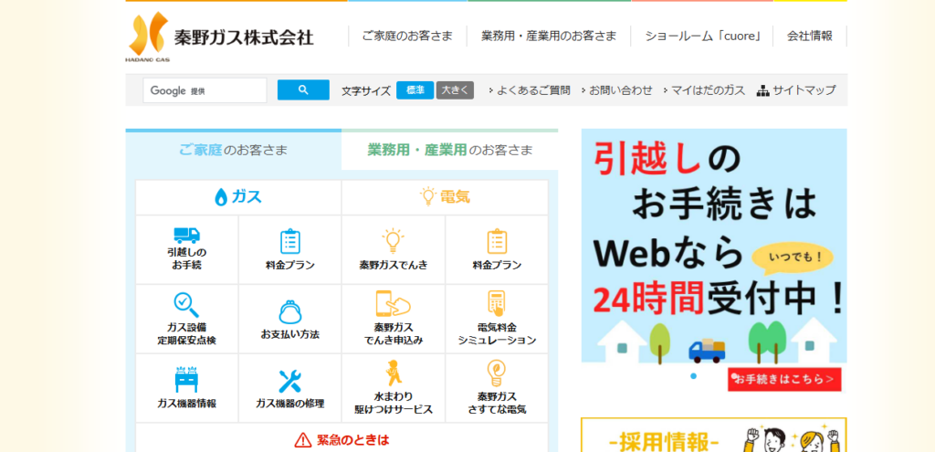The image size is (935, 452).
Task: Click the お手続きはこちら red button
Action: click(784, 379)
